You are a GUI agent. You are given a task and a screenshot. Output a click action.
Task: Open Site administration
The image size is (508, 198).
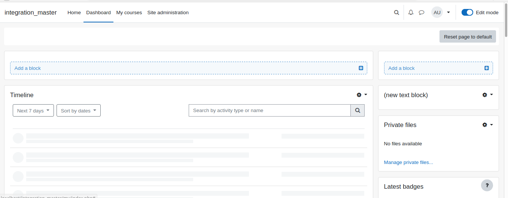pyautogui.click(x=168, y=12)
